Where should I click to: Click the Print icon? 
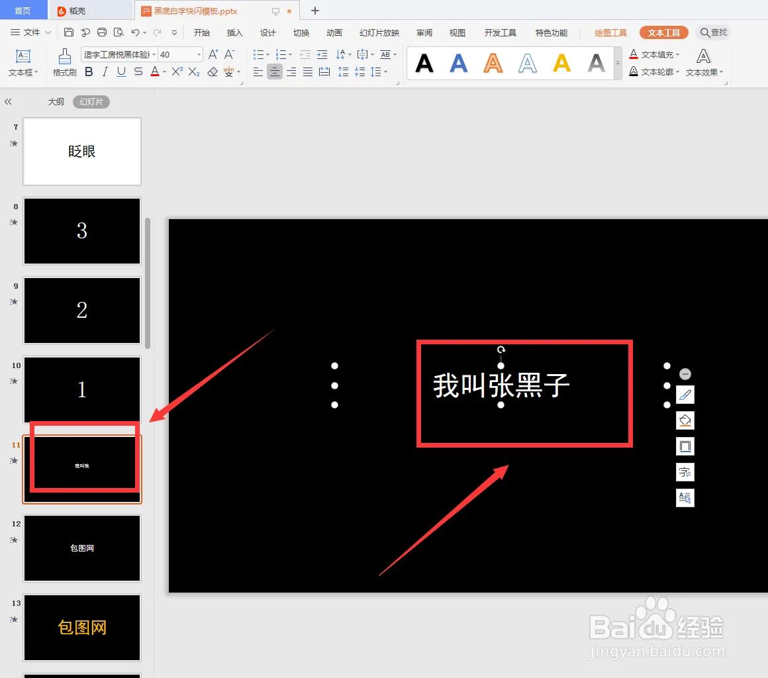coord(102,32)
